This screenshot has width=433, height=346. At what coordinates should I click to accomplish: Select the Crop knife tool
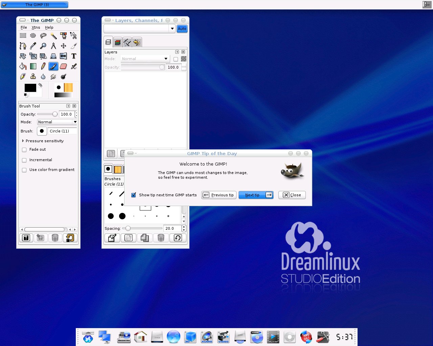(x=74, y=46)
